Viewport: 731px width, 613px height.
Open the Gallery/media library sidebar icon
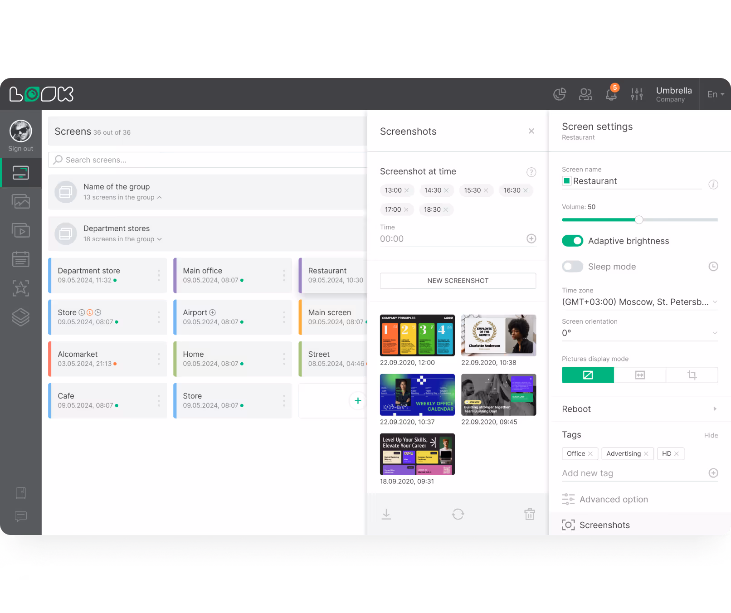20,201
